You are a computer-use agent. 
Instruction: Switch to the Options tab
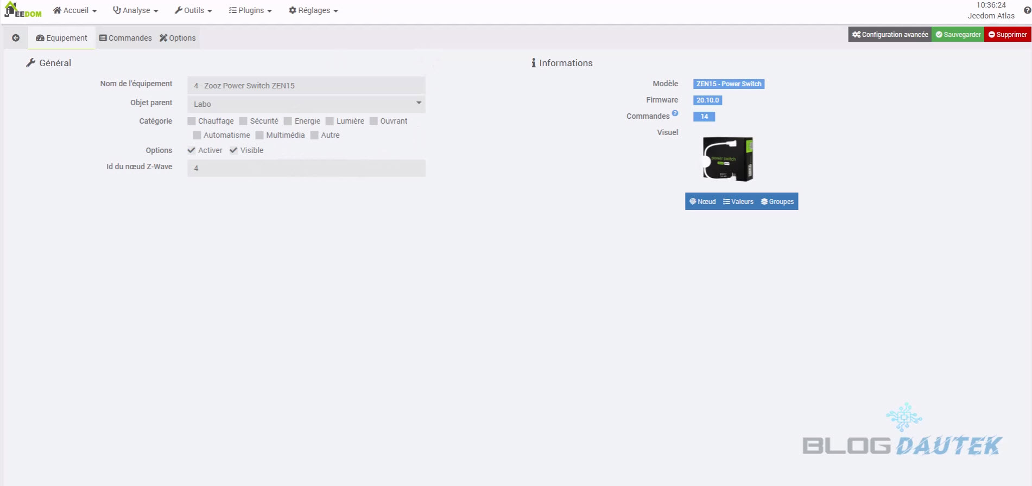click(x=178, y=38)
